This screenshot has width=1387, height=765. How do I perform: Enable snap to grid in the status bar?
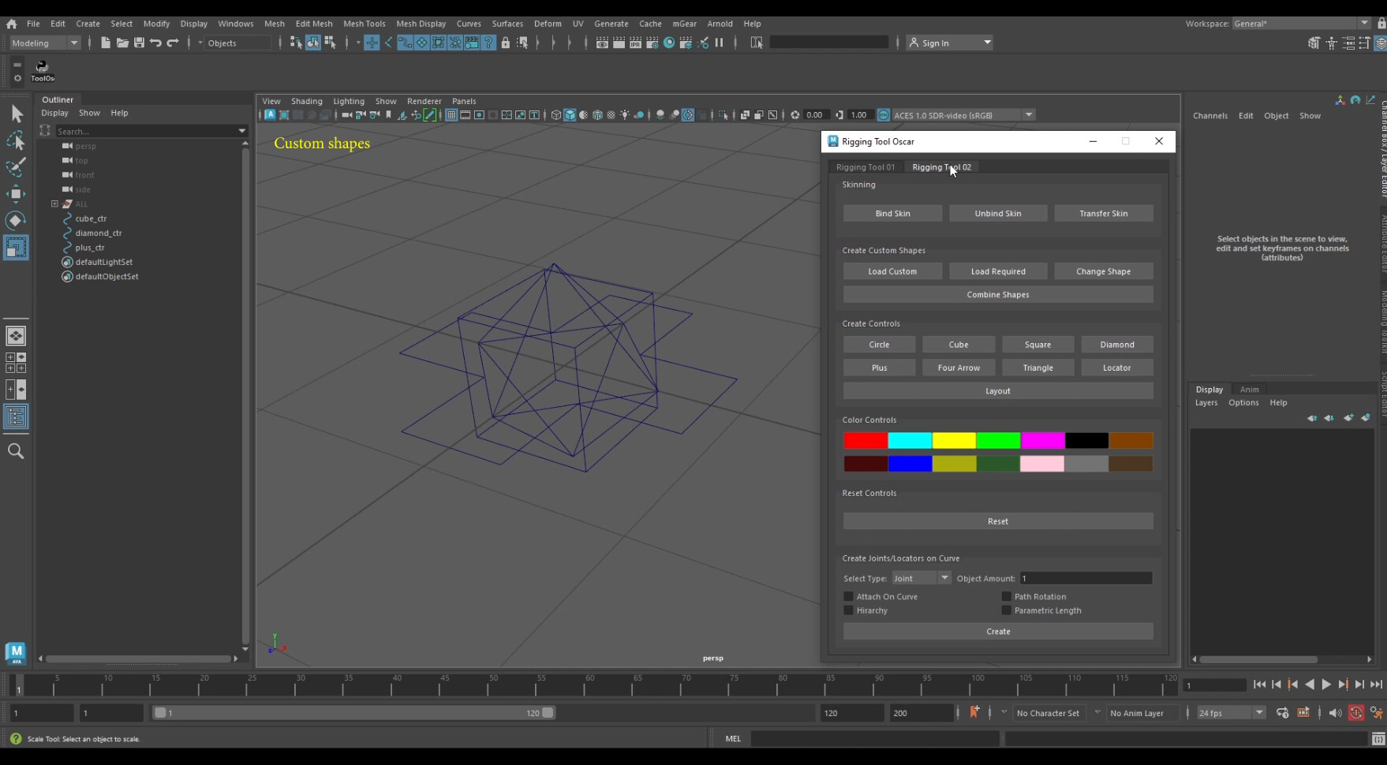tap(372, 43)
